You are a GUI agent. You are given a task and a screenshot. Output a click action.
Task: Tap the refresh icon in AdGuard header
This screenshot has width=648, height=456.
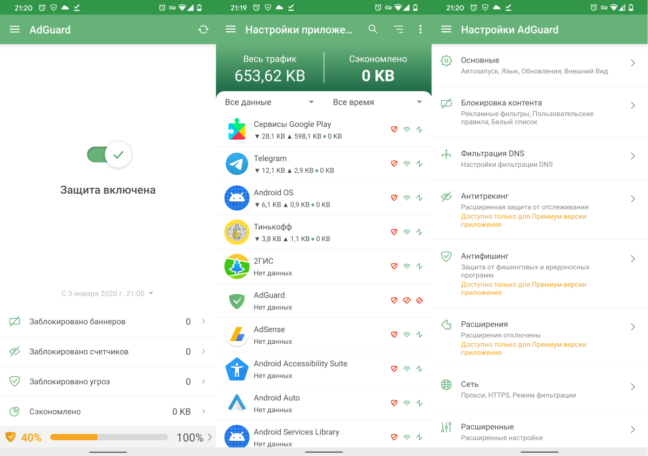[x=203, y=30]
